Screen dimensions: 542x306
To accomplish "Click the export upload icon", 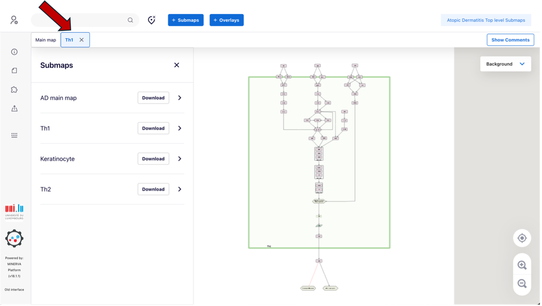I will [x=14, y=108].
